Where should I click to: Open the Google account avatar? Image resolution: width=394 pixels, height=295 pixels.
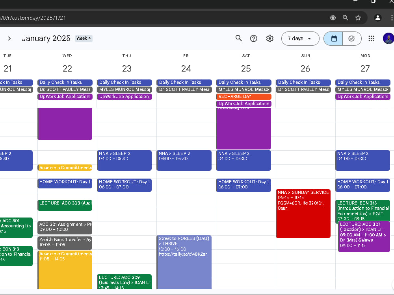388,39
